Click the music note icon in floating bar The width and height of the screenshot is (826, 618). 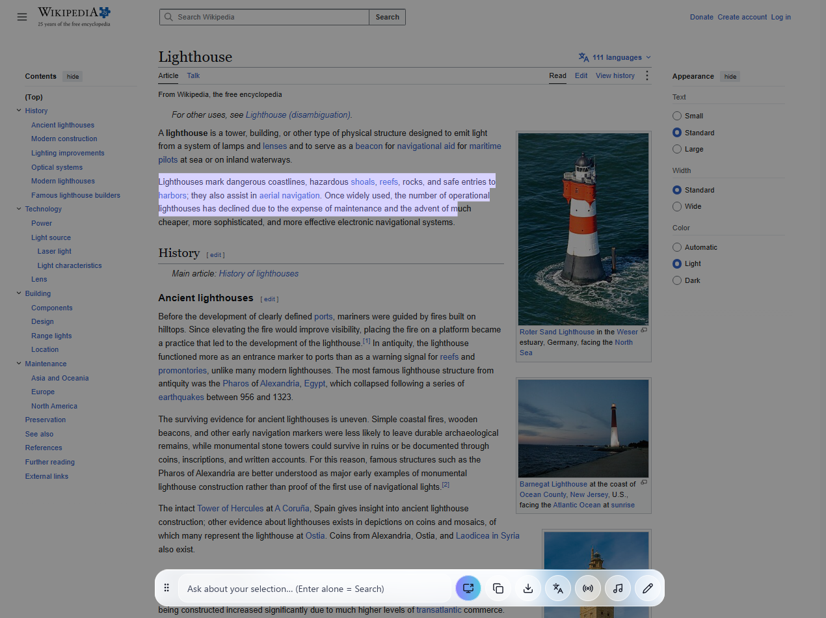(x=618, y=588)
